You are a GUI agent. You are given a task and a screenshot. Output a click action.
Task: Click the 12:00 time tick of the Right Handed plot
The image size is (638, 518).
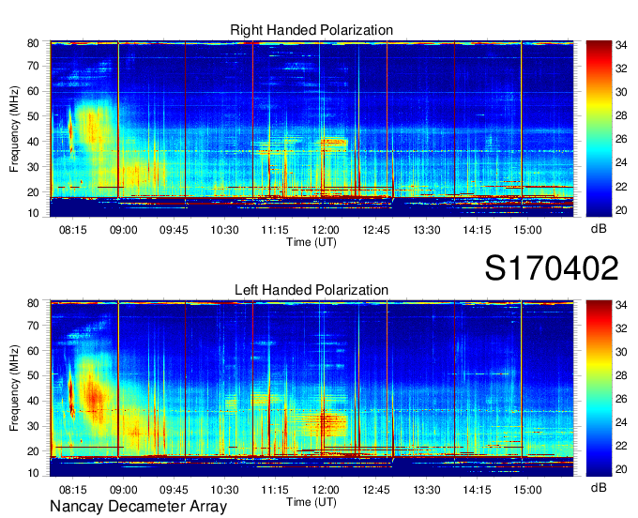(x=326, y=230)
